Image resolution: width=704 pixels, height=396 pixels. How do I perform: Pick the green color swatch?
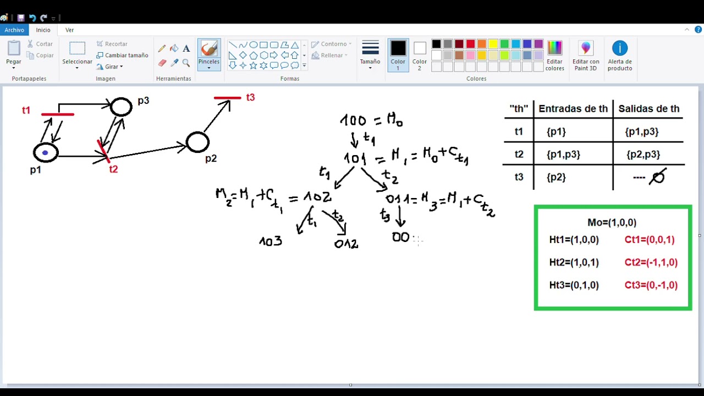504,44
